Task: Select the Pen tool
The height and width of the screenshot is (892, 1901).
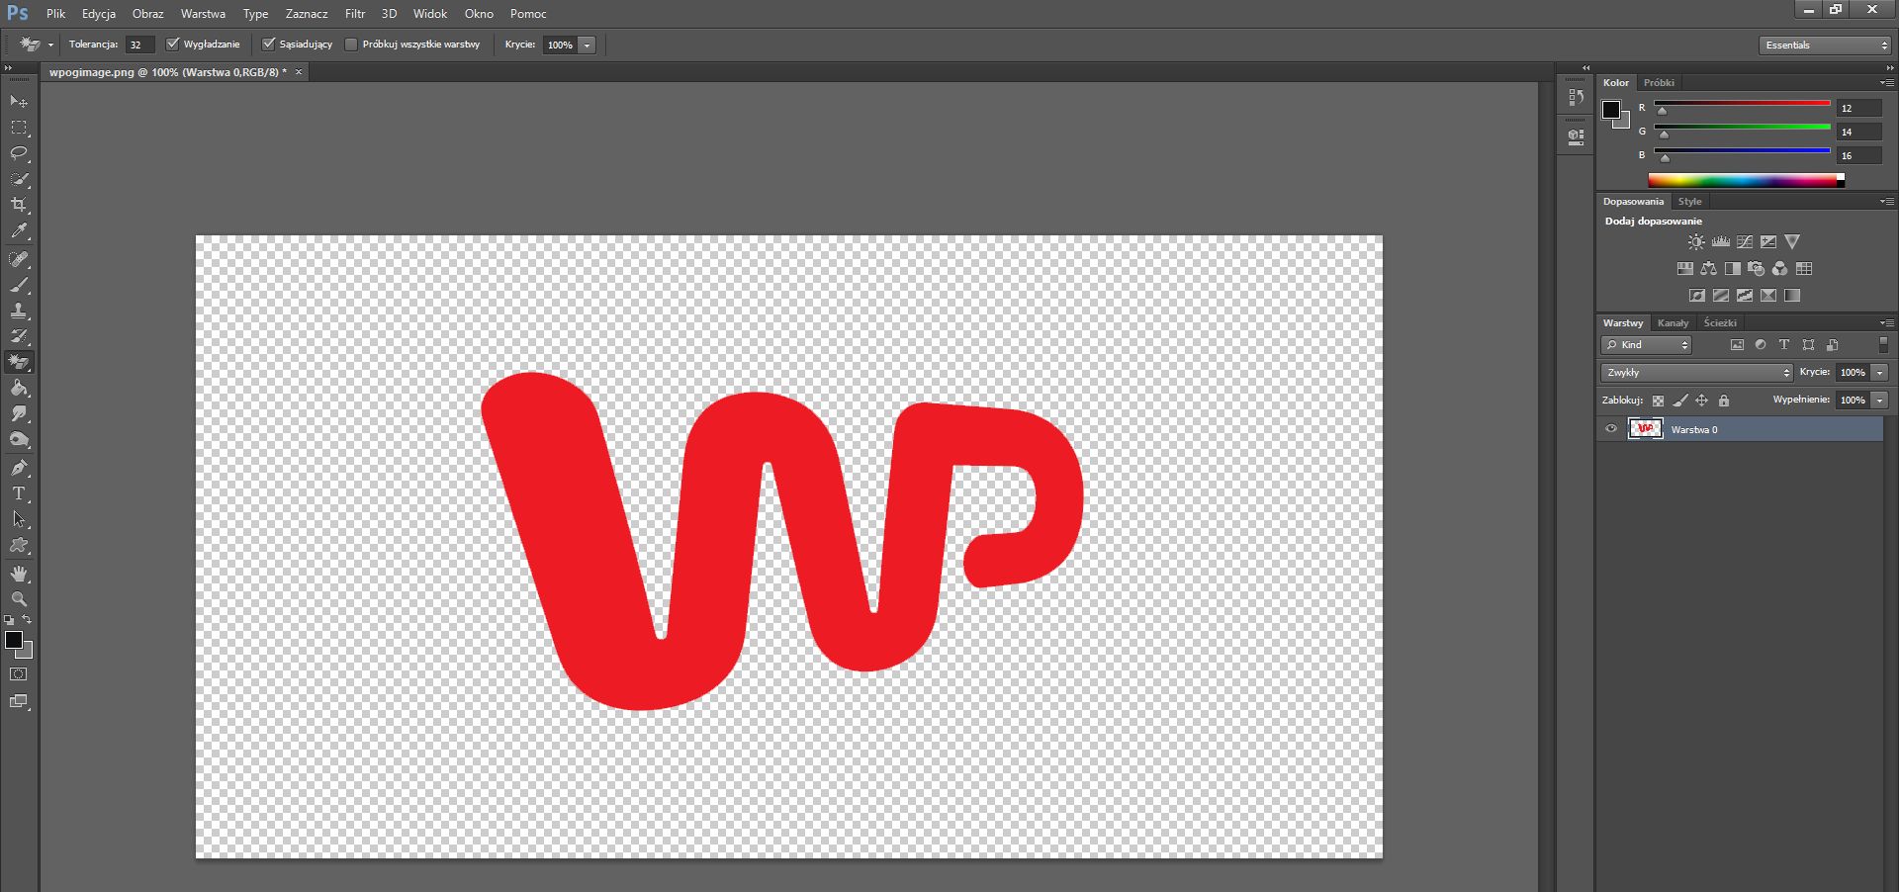Action: (x=19, y=468)
